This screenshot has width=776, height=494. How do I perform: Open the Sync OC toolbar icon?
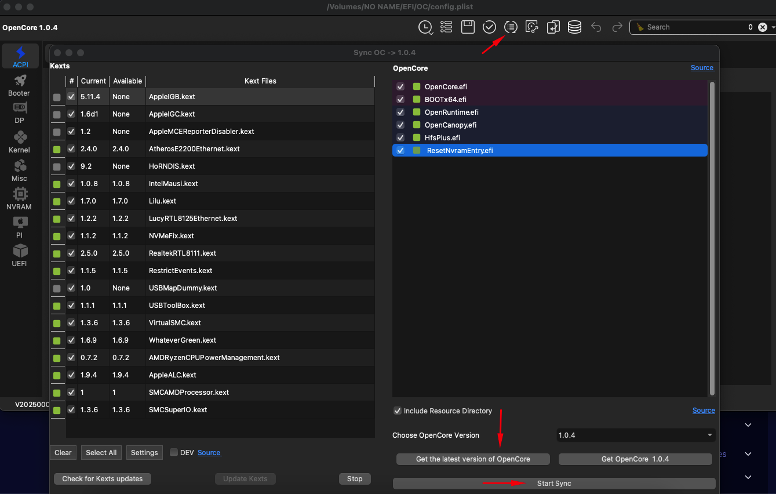coord(511,27)
